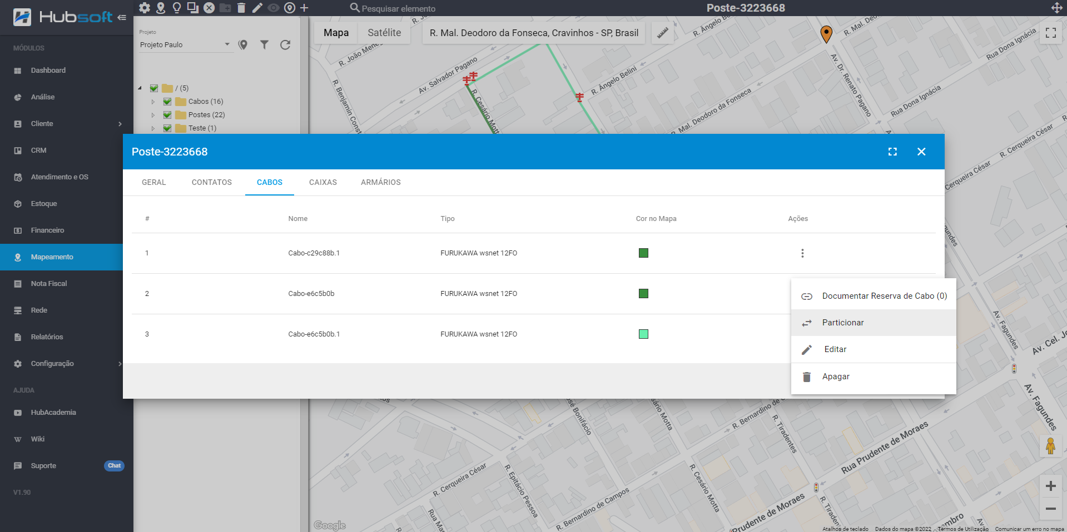Screen dimensions: 1067x532
Task: Choose Particionar from context menu
Action: click(874, 323)
